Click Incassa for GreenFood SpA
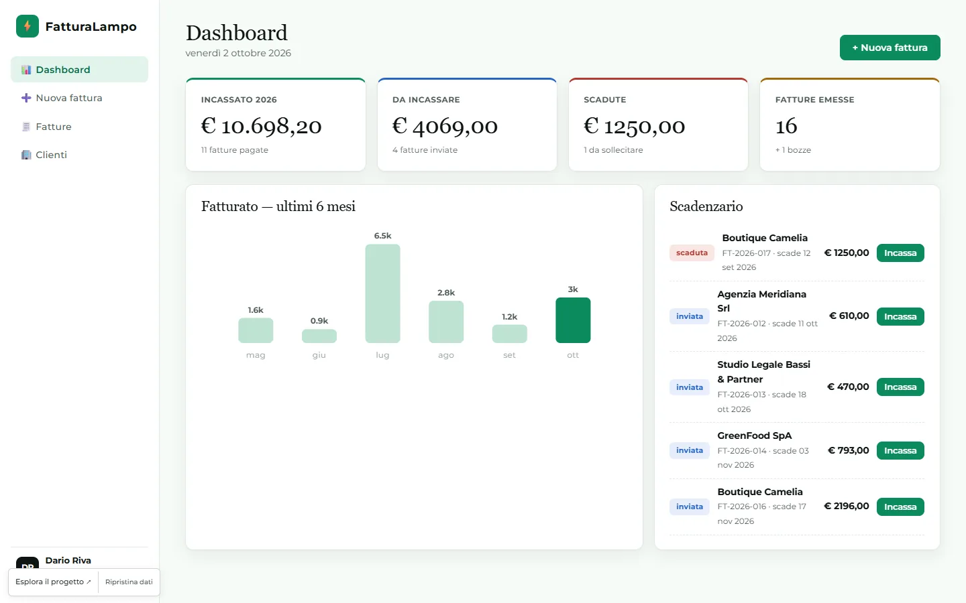The image size is (966, 603). 900,450
